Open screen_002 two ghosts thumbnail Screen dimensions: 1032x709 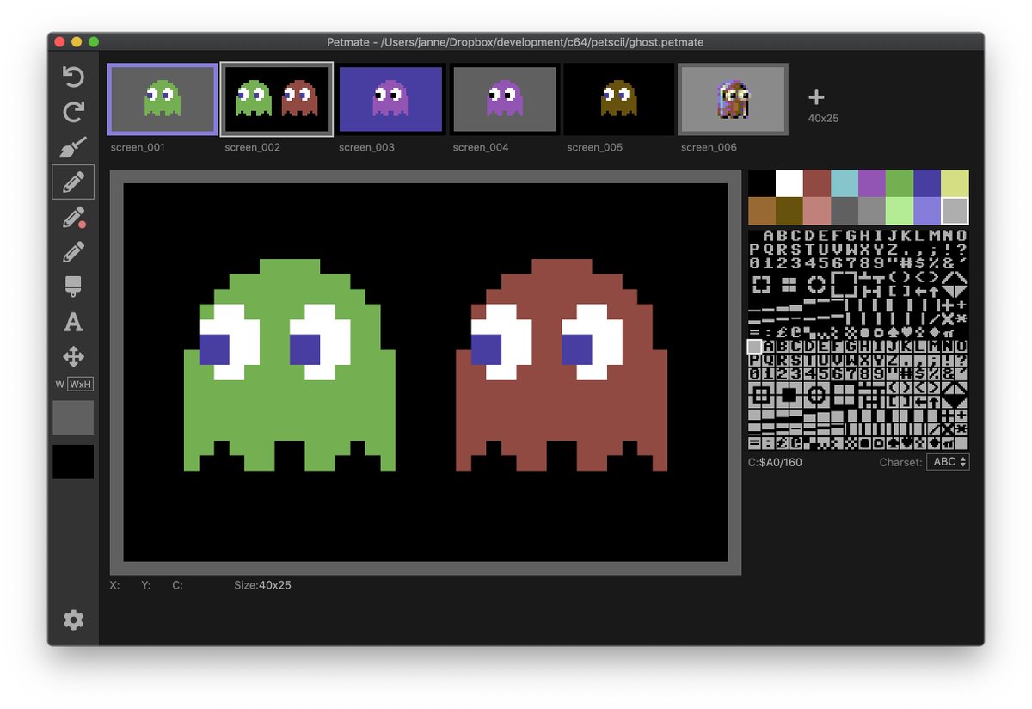277,99
